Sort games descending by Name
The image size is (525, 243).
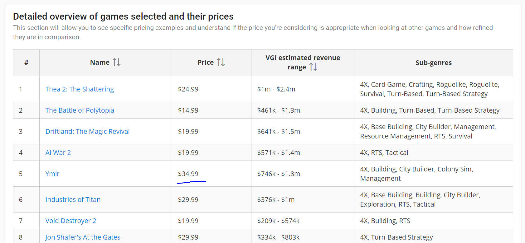tap(119, 62)
